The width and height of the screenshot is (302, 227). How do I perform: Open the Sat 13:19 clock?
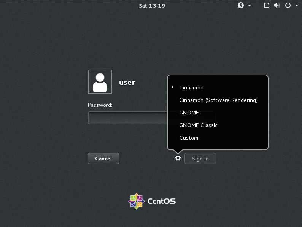[152, 6]
